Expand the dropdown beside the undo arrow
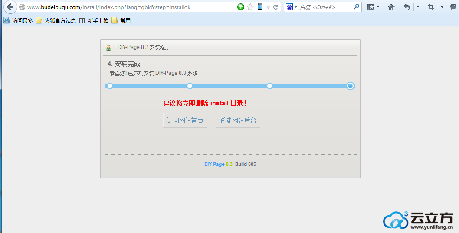This screenshot has width=459, height=233. point(418,7)
